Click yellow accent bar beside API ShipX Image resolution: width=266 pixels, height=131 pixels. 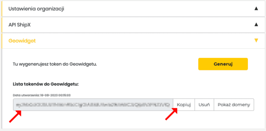(x=2, y=25)
